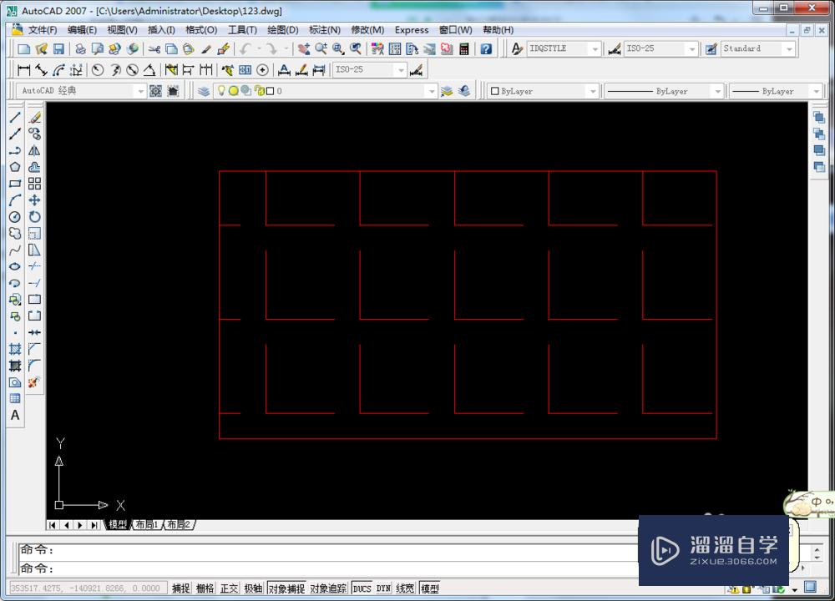This screenshot has width=835, height=601.
Task: Select the Polygon draw tool
Action: pyautogui.click(x=13, y=167)
